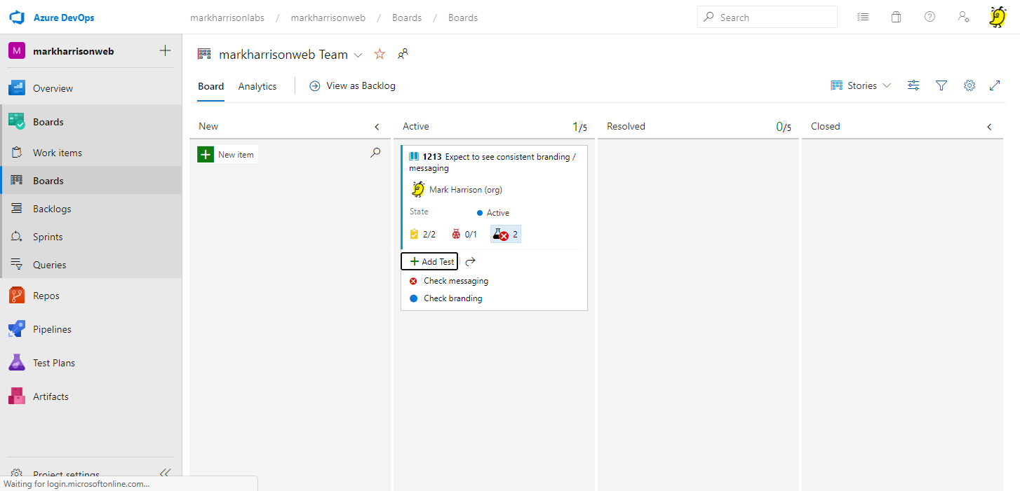Open Test Plans in sidebar
This screenshot has height=491, width=1020.
[x=54, y=363]
